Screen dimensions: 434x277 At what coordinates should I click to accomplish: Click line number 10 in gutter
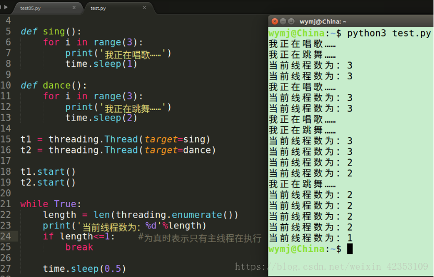click(6, 85)
